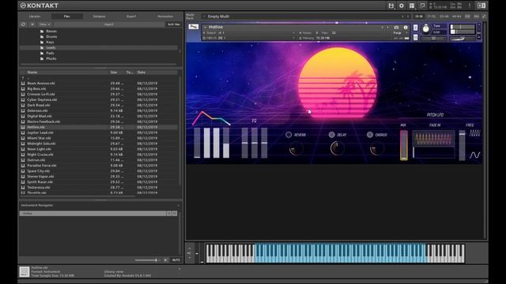This screenshot has width=506, height=284.
Task: Click the warning exclamation icon
Action: coord(470,6)
